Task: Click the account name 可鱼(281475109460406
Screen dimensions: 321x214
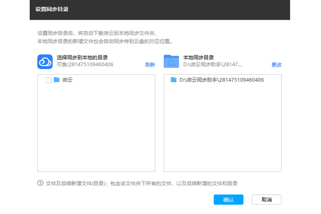Action: pyautogui.click(x=85, y=64)
